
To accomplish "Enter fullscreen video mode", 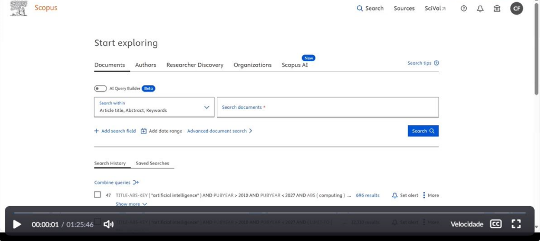I will tap(516, 224).
